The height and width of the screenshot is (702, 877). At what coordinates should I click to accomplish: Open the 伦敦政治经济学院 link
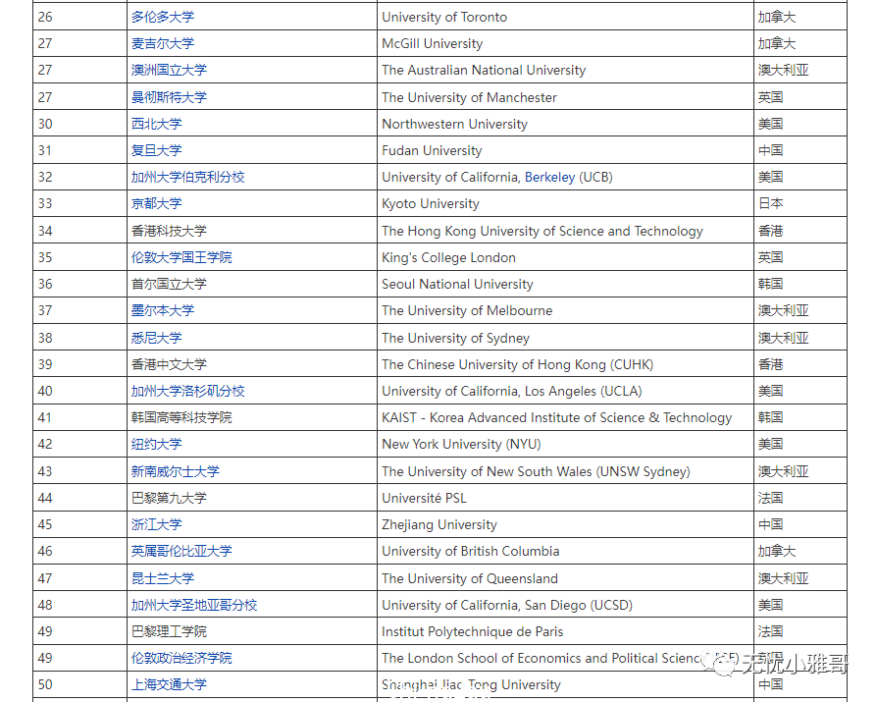181,658
